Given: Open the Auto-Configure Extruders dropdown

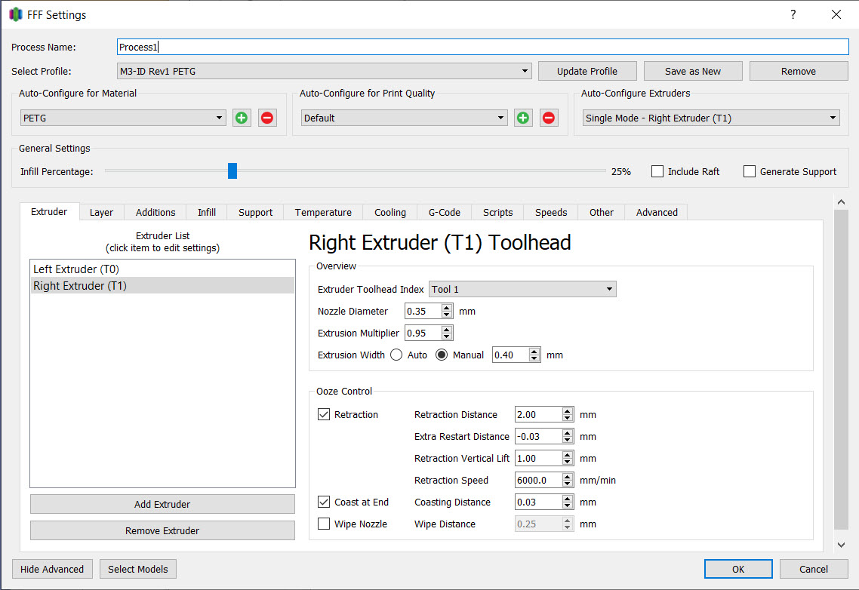Looking at the screenshot, I should pyautogui.click(x=711, y=118).
